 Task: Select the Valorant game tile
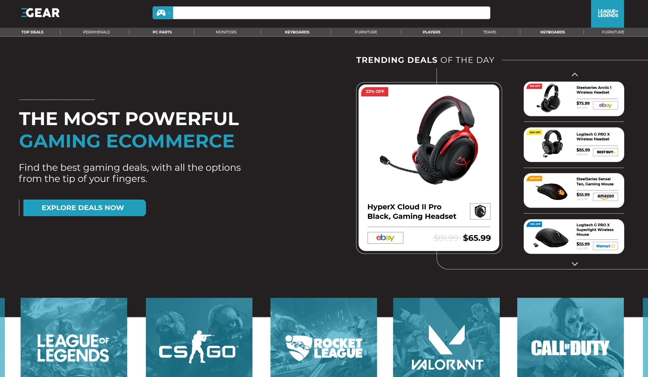(x=446, y=337)
